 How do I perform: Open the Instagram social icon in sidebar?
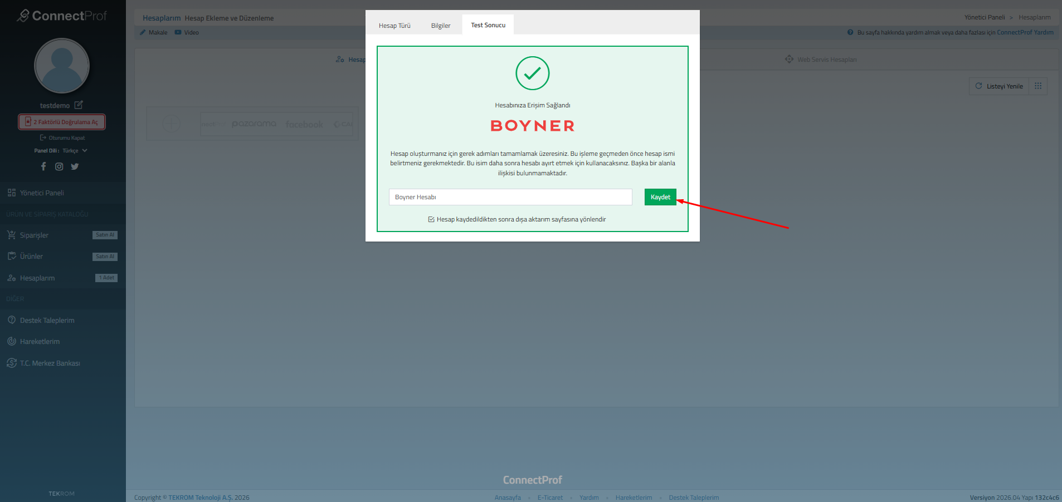(59, 166)
